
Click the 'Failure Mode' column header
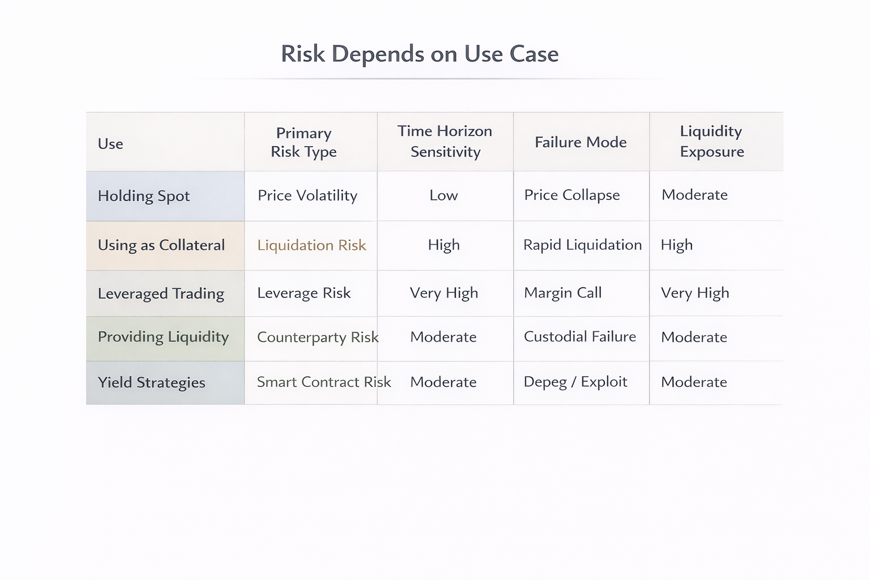581,142
